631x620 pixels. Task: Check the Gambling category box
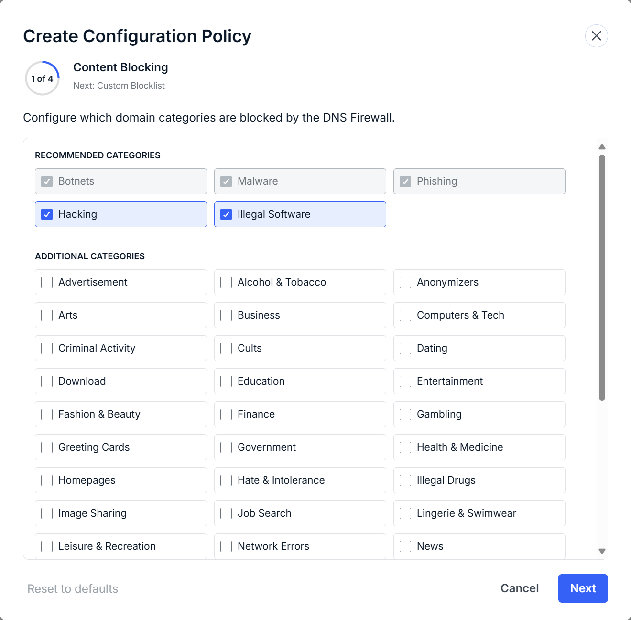click(405, 414)
